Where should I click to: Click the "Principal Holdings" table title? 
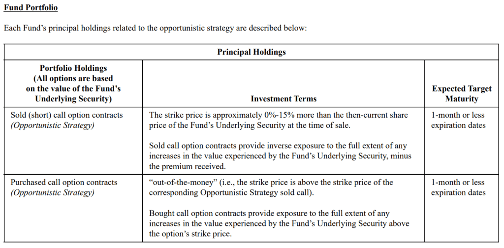coord(252,52)
